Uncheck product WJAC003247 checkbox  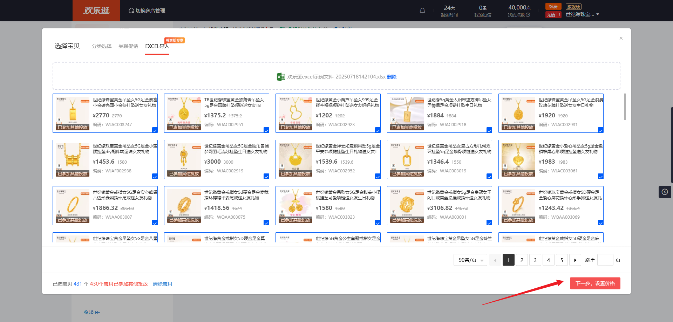[x=155, y=130]
